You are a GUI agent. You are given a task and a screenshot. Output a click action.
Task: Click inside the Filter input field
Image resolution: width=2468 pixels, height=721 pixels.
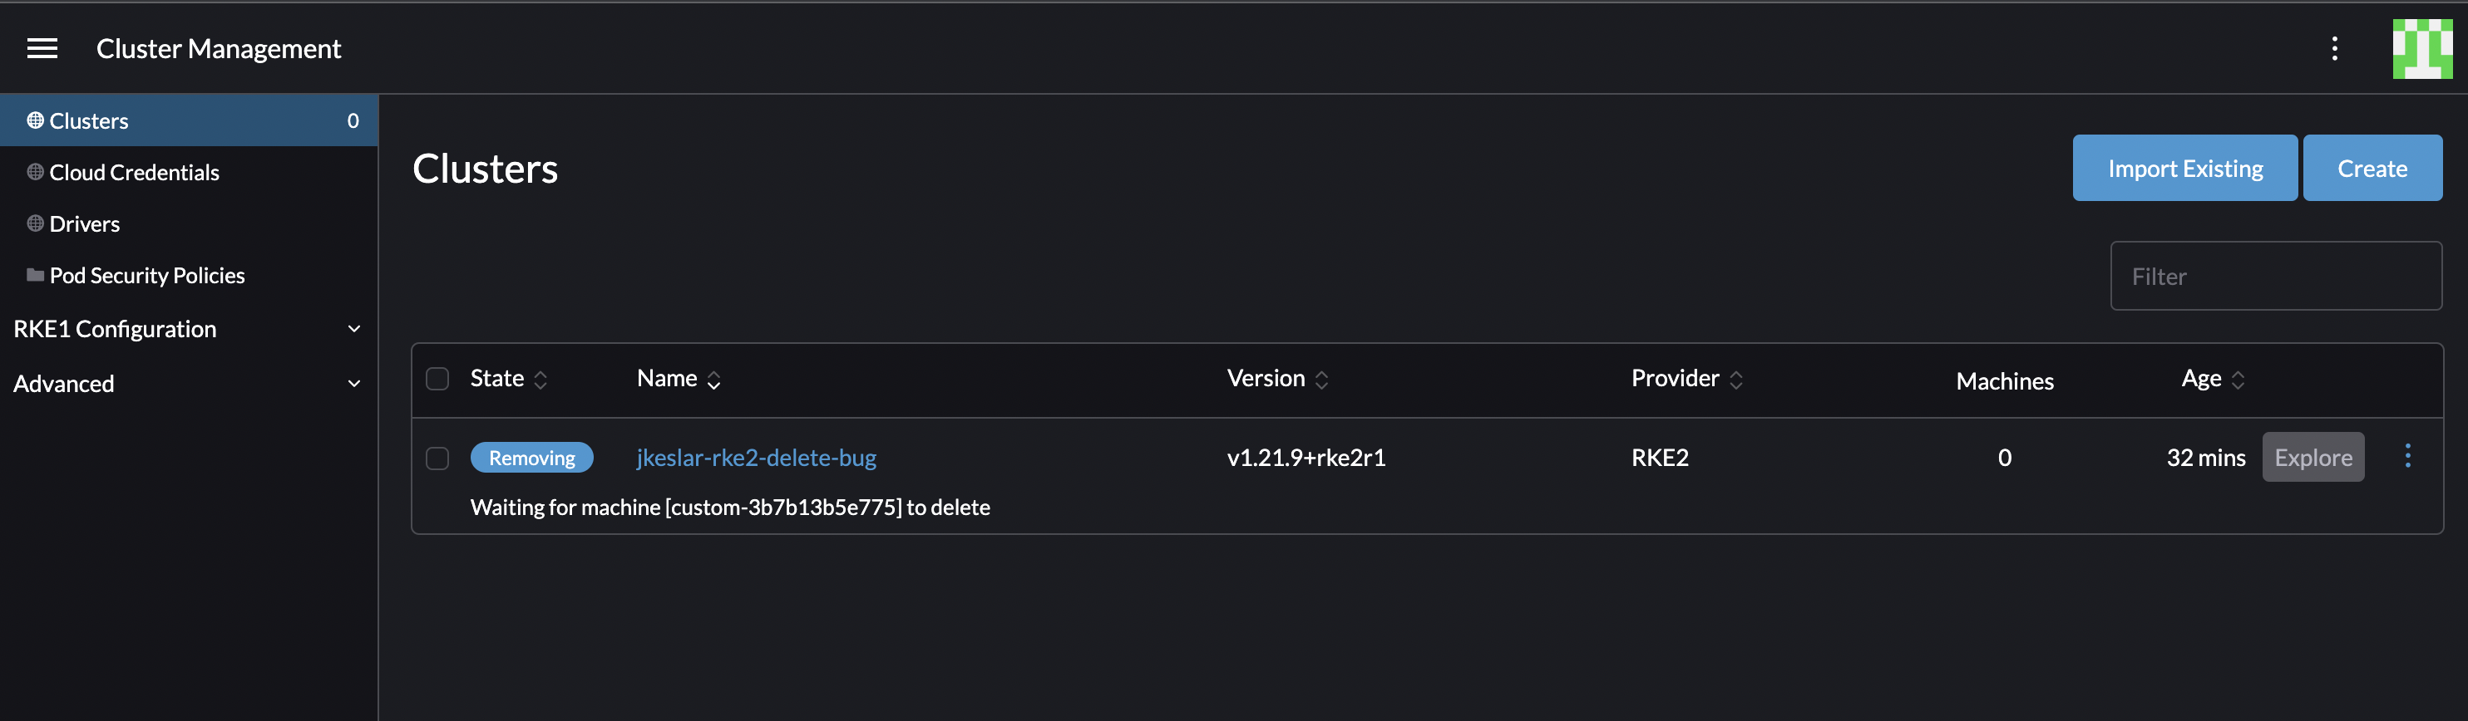point(2275,276)
